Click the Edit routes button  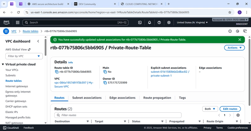point(230,109)
